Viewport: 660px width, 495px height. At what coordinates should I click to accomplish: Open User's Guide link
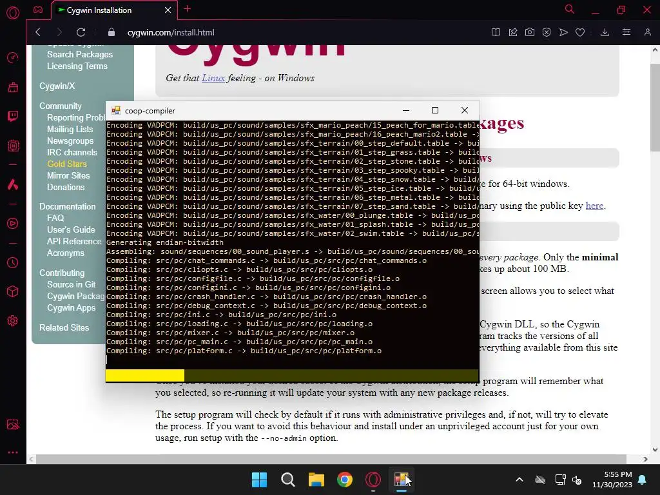click(71, 230)
